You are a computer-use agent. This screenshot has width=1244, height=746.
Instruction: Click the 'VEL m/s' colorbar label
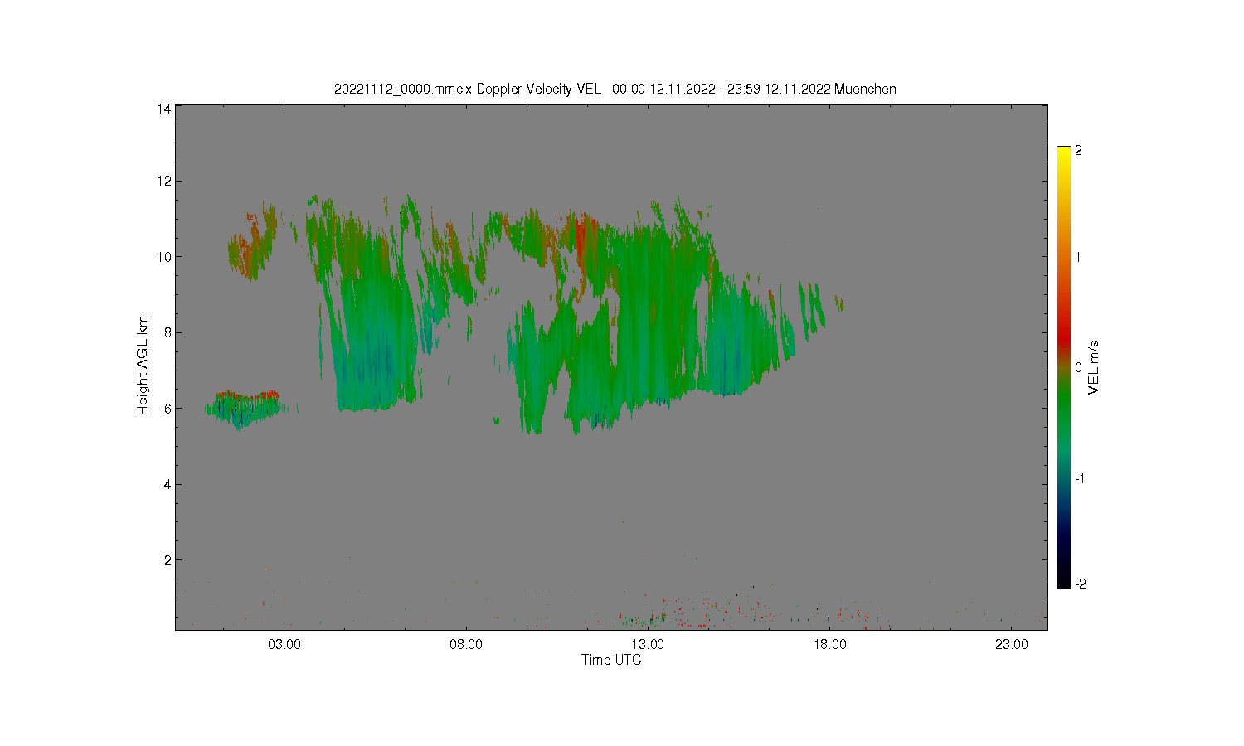pos(1094,367)
